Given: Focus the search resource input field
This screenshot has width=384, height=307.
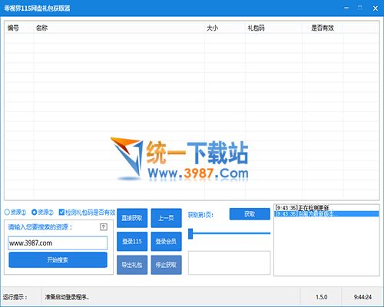Looking at the screenshot, I should (58, 243).
